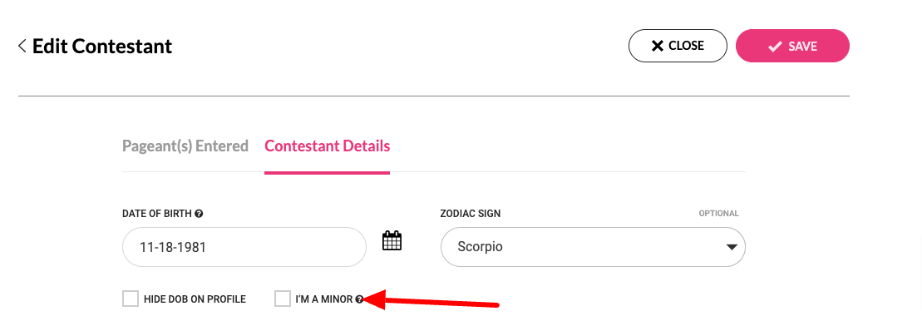Click the Date of Birth help icon
922x326 pixels.
[x=199, y=214]
